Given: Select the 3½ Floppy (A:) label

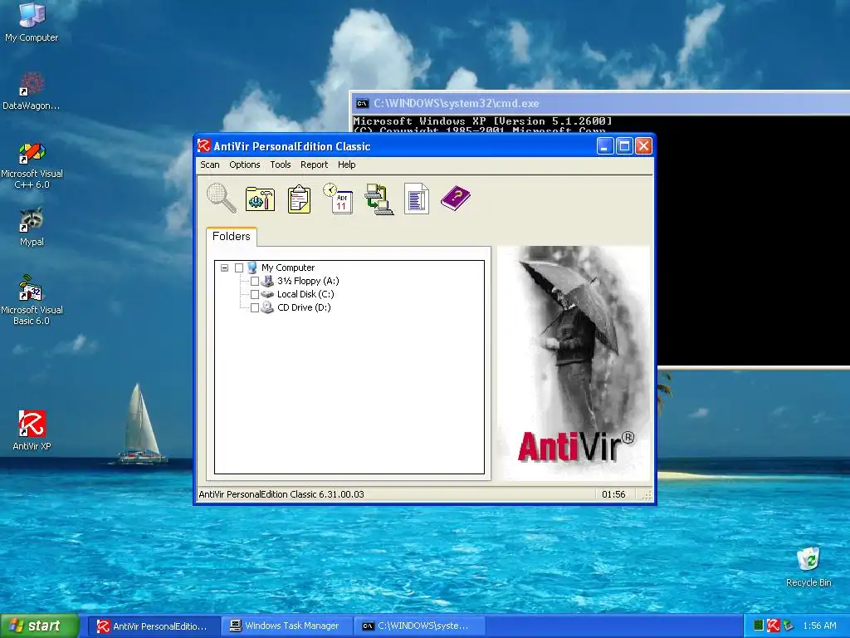Looking at the screenshot, I should click(308, 281).
